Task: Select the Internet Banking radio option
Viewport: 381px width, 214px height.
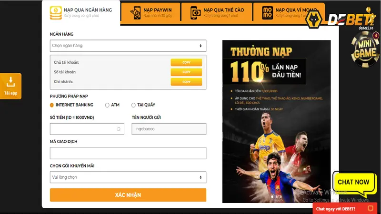Action: [52, 105]
